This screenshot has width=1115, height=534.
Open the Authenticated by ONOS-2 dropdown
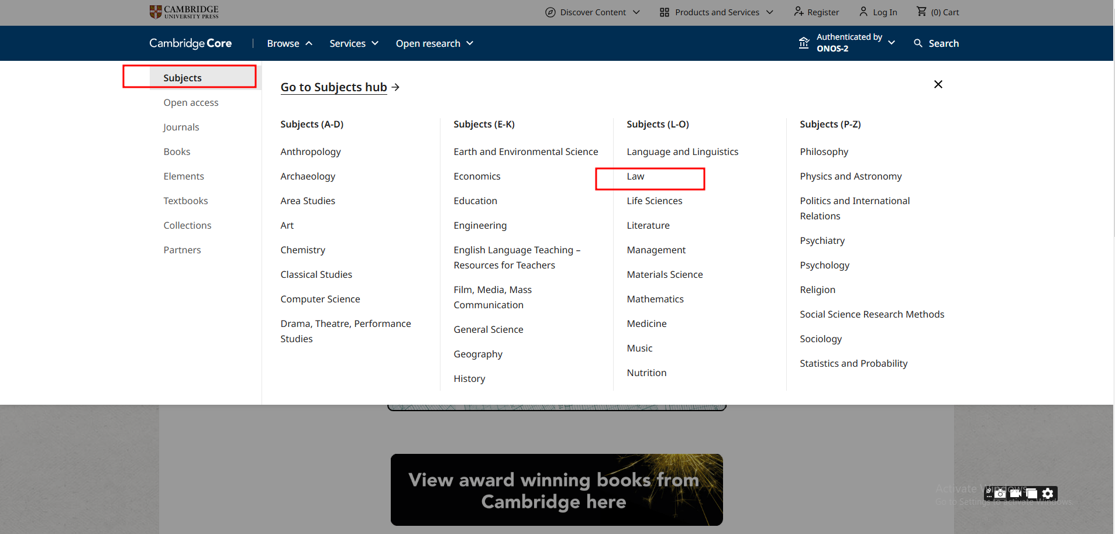tap(847, 43)
